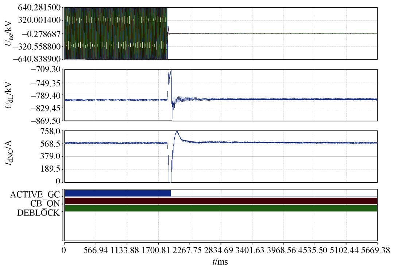The height and width of the screenshot is (269, 394).
Task: Click the −789.40 y-axis value
Action: pos(46,95)
